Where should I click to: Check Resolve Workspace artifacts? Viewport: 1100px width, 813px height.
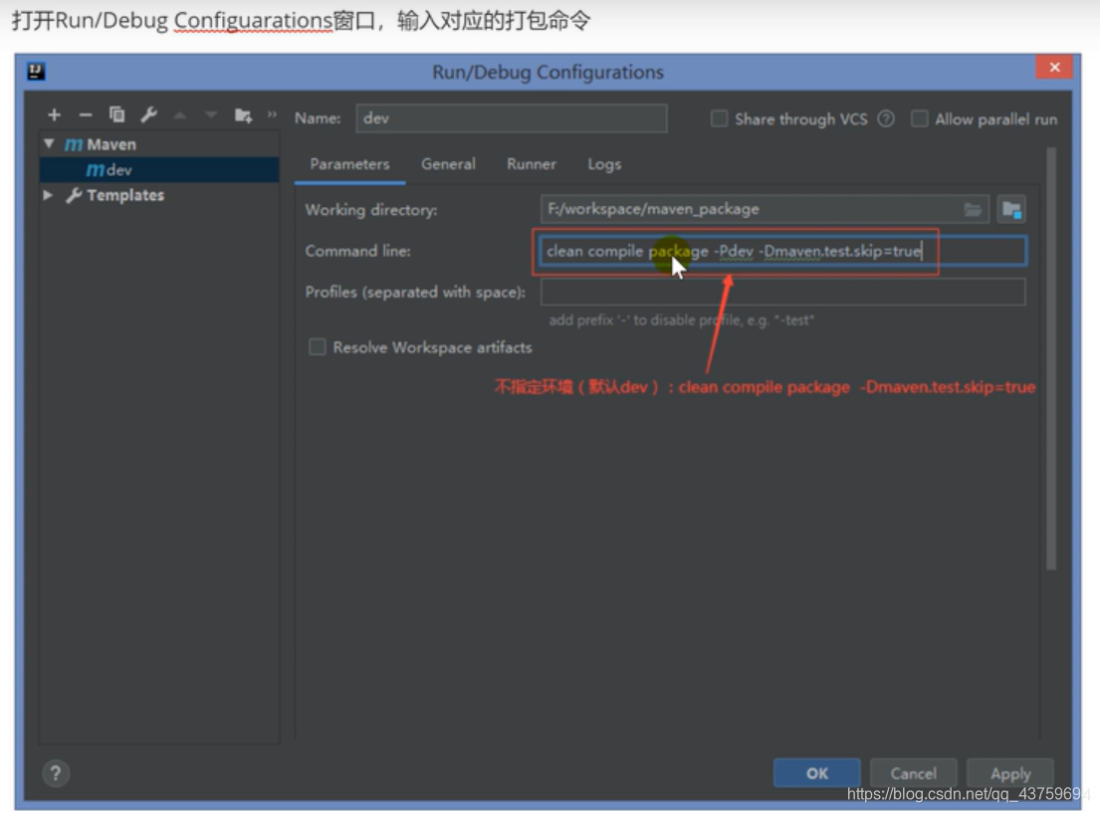[x=318, y=346]
